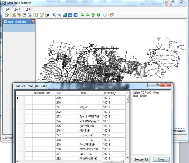Click the edit layer pencil icon
Screen dimensions: 189x163
(42, 15)
